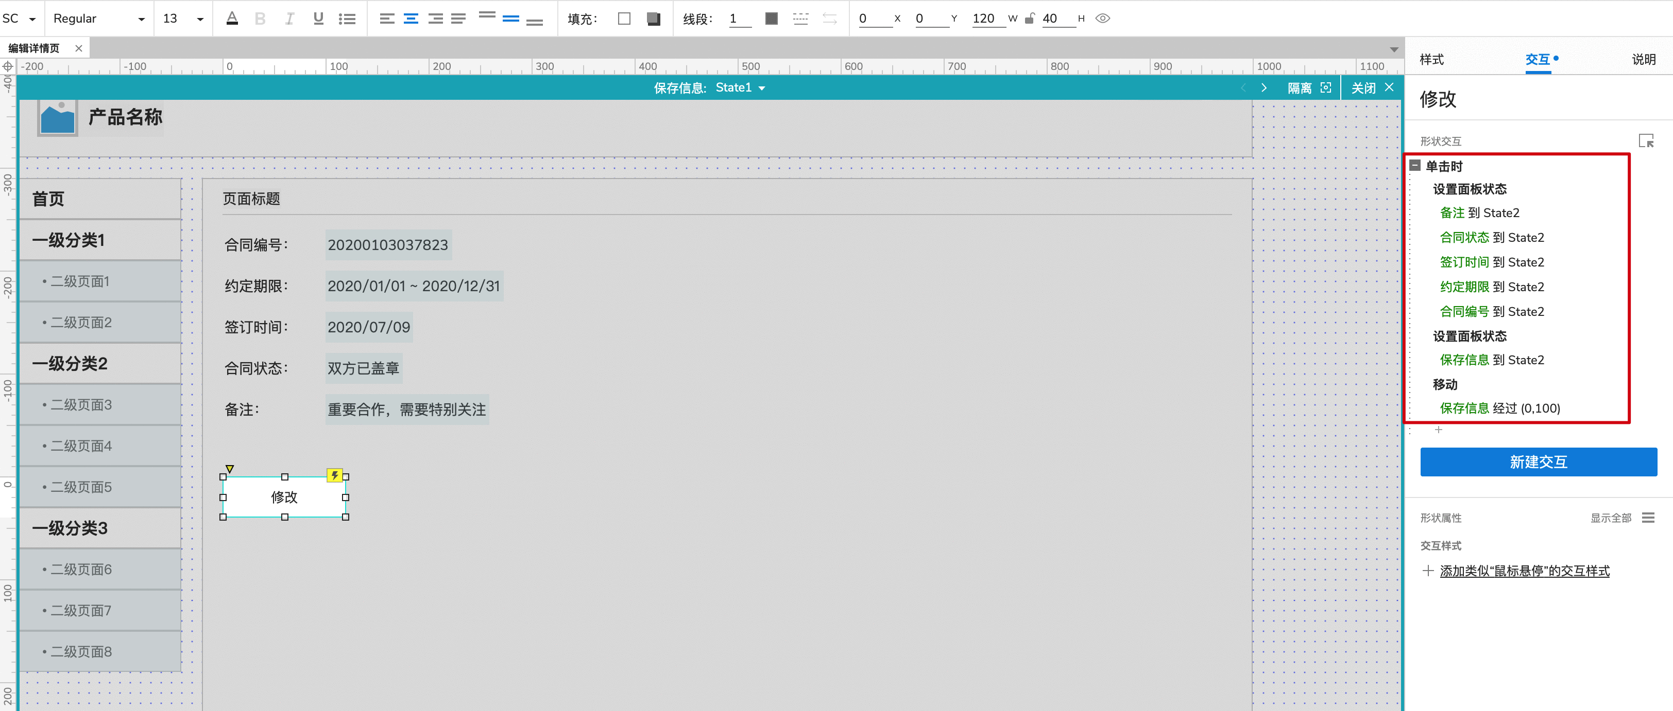
Task: Toggle italic formatting
Action: click(x=289, y=19)
